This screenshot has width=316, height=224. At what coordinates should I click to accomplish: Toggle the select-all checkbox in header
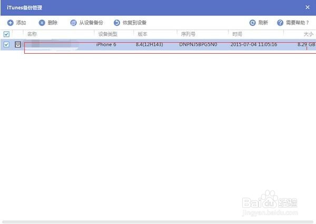[x=6, y=34]
